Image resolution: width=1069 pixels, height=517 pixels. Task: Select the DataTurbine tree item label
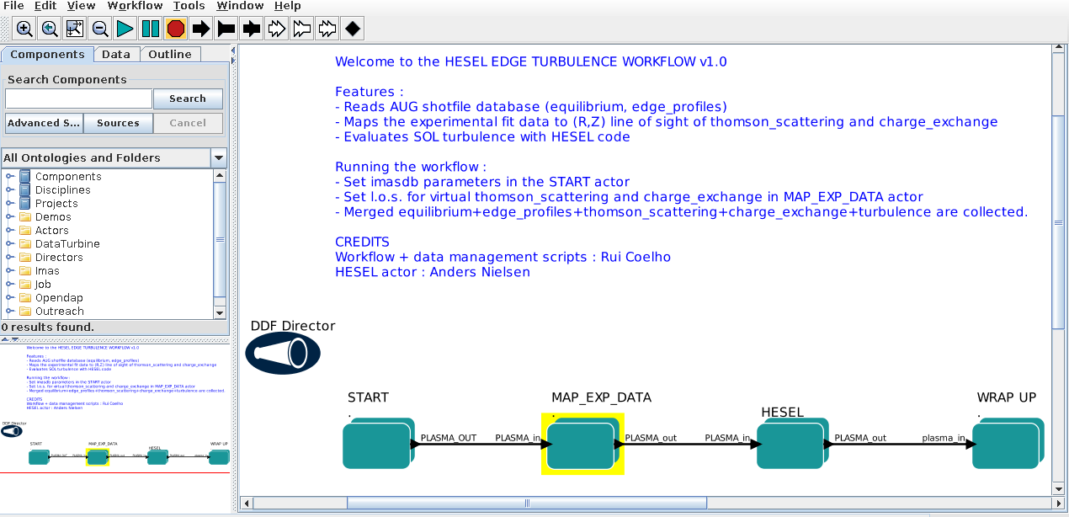pyautogui.click(x=67, y=244)
